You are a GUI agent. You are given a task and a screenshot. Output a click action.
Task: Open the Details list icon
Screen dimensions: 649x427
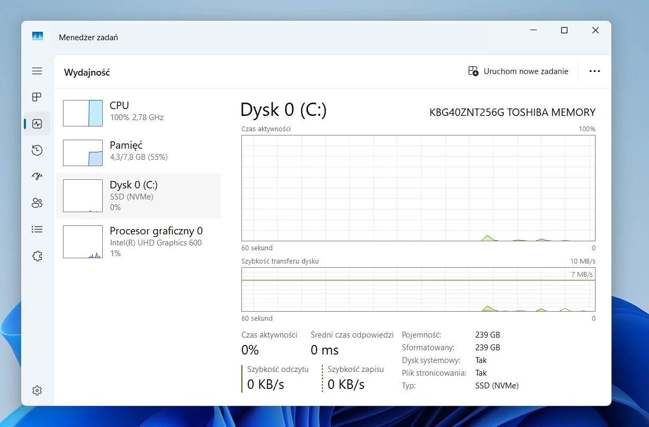click(x=37, y=229)
